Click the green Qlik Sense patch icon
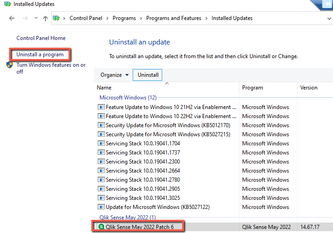 click(x=101, y=227)
